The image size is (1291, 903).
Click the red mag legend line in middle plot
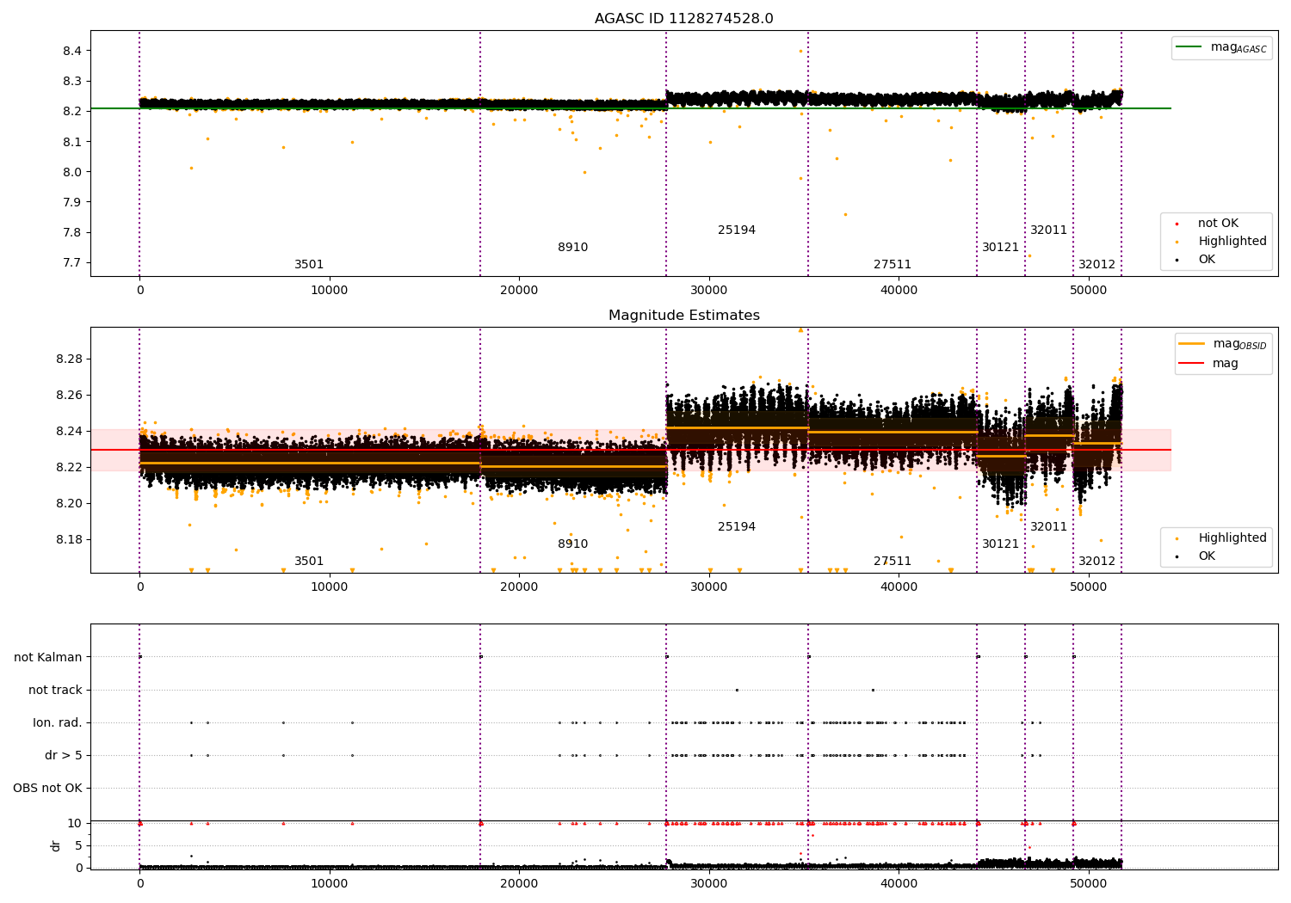click(x=1192, y=364)
